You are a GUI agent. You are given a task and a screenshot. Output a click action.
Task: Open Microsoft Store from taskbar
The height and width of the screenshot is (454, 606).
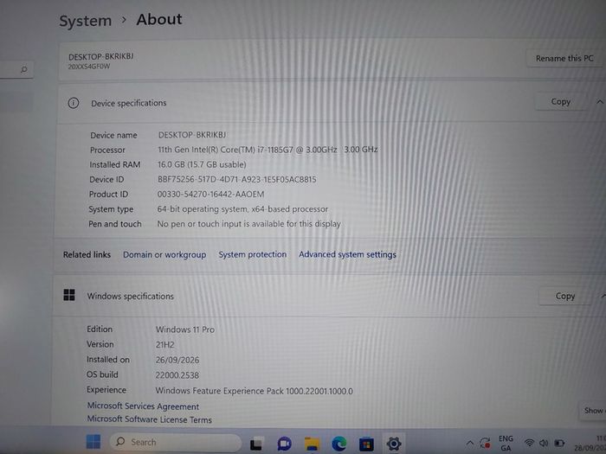click(x=366, y=444)
